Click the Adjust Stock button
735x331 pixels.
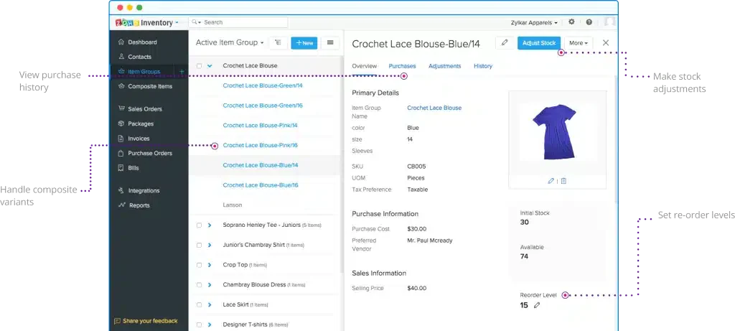pos(539,42)
